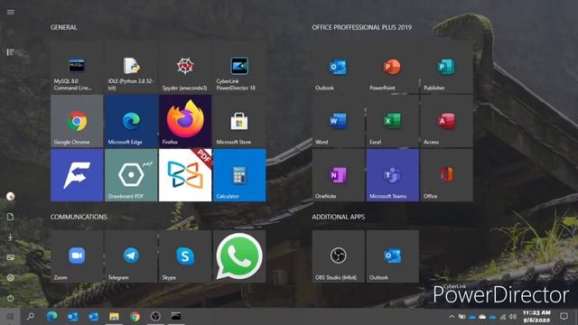The height and width of the screenshot is (325, 578).
Task: Open the white tile with PDF ribbon
Action: (185, 175)
